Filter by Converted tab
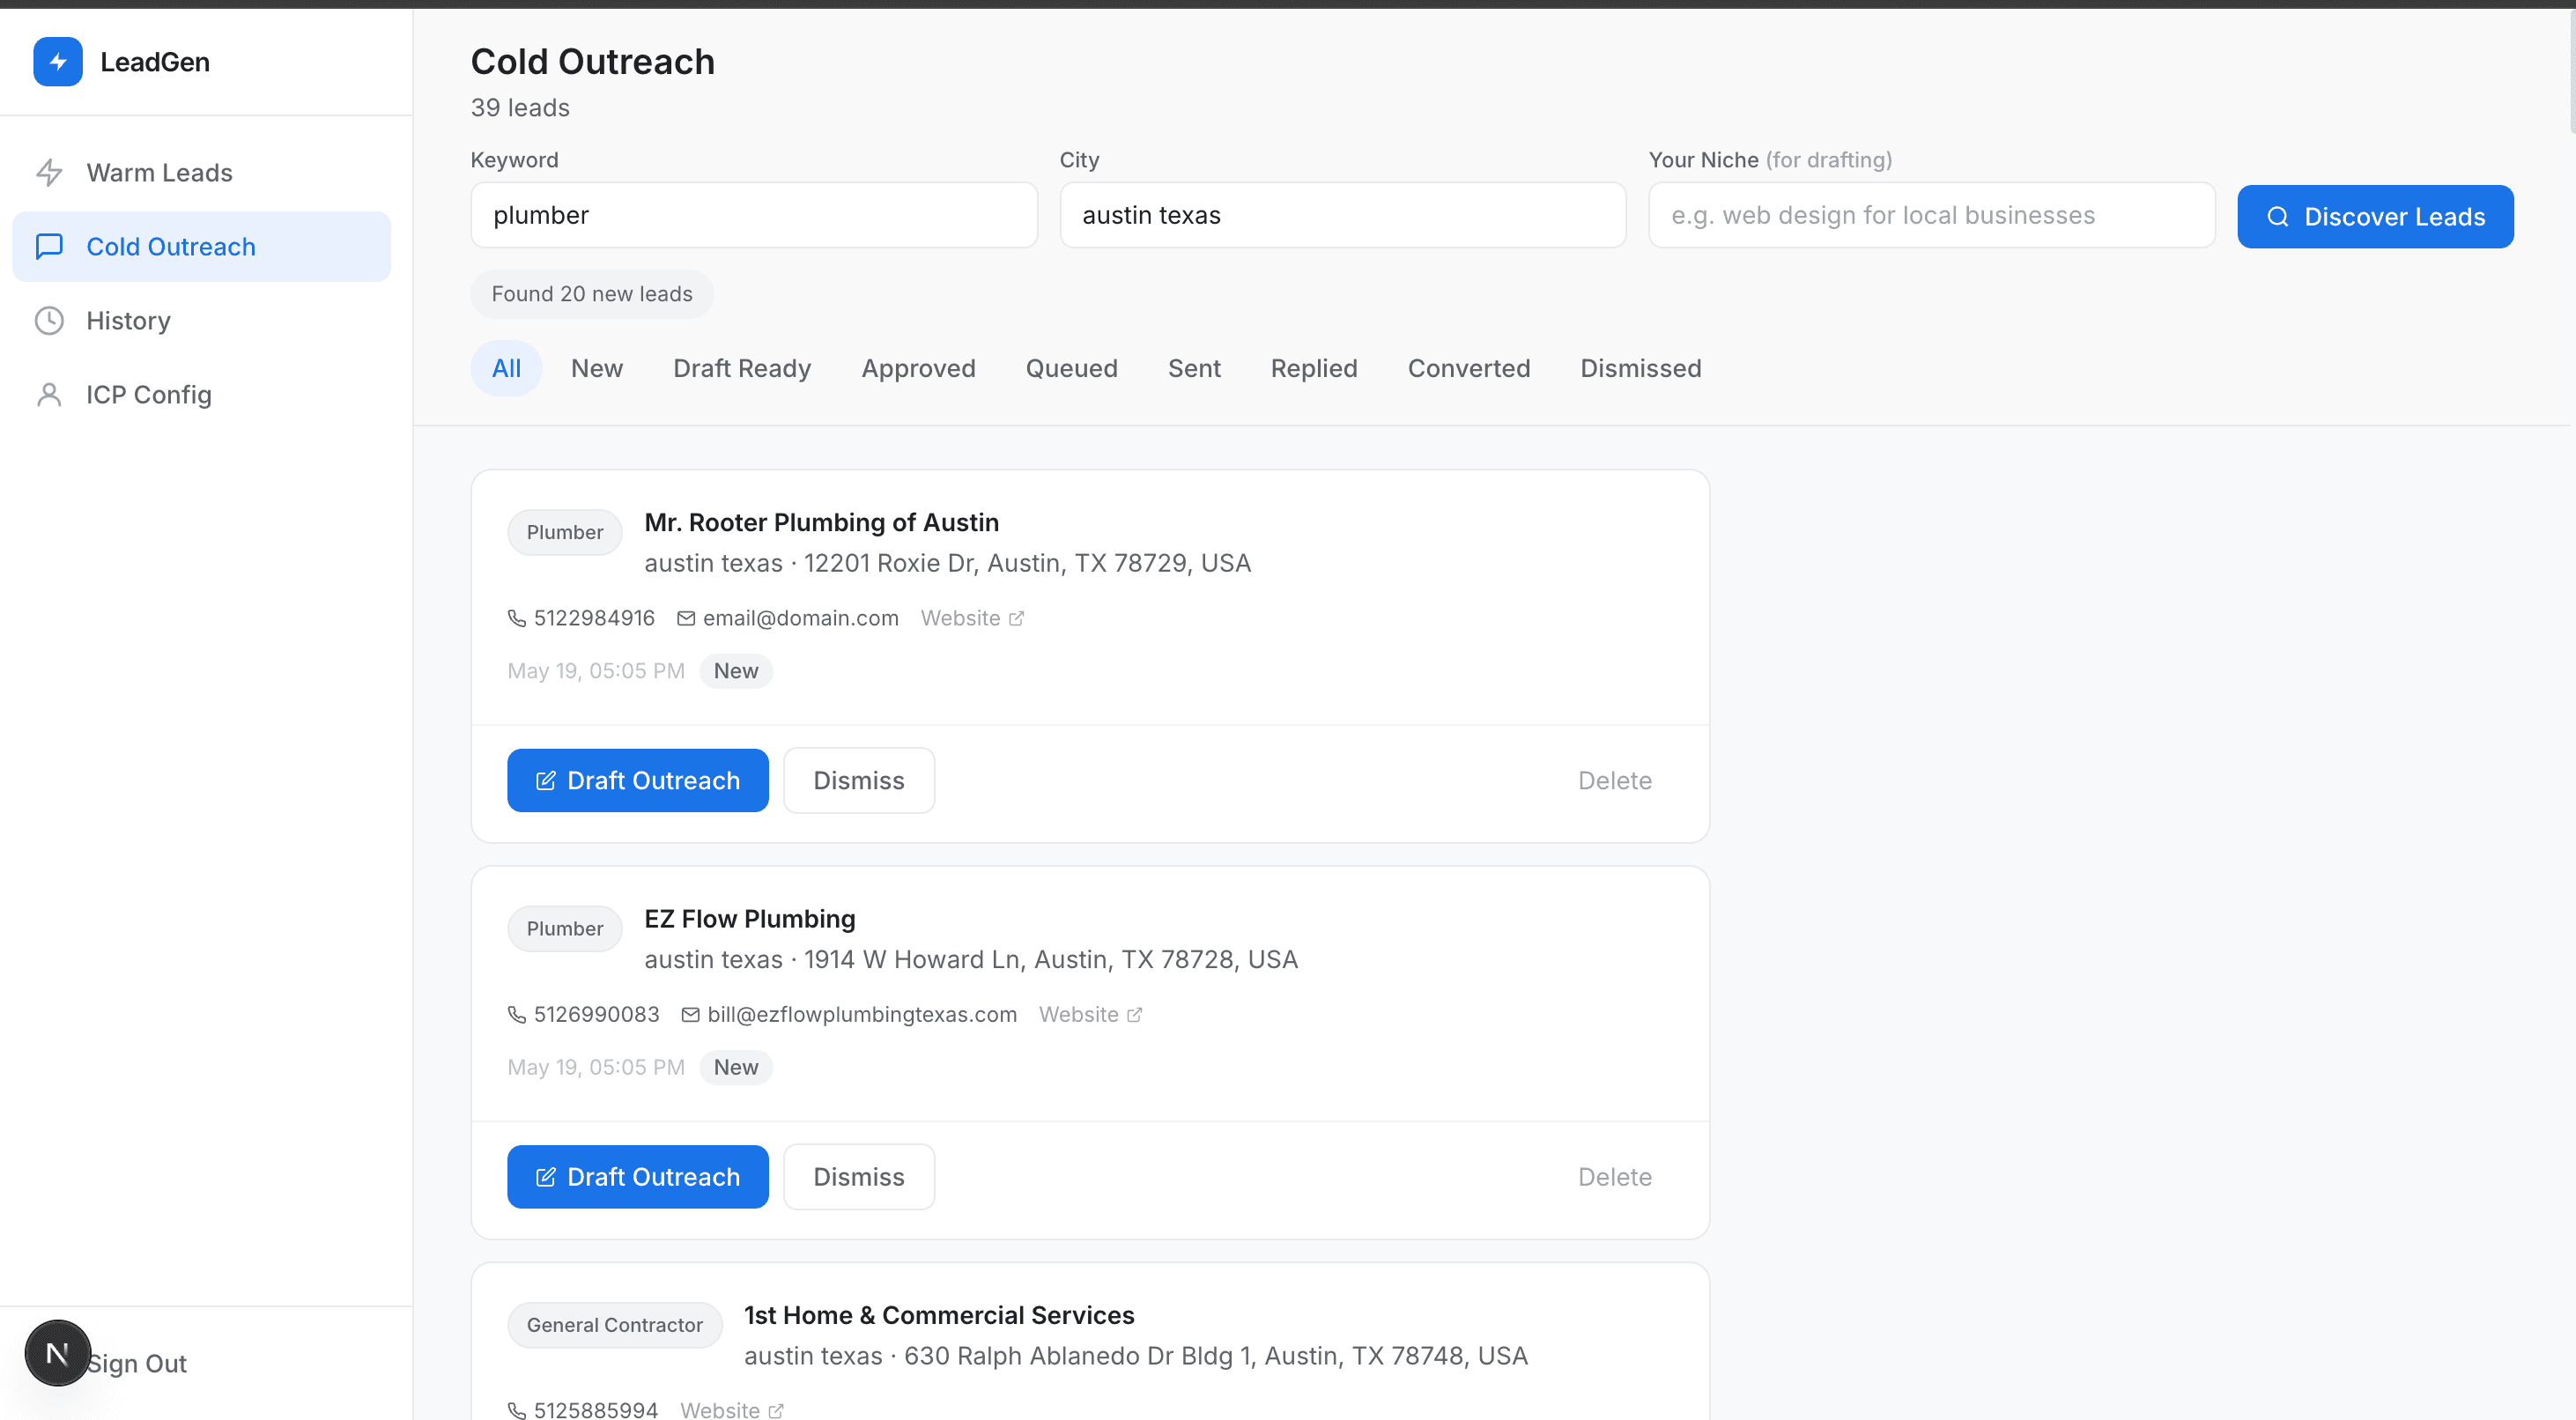 (1468, 368)
